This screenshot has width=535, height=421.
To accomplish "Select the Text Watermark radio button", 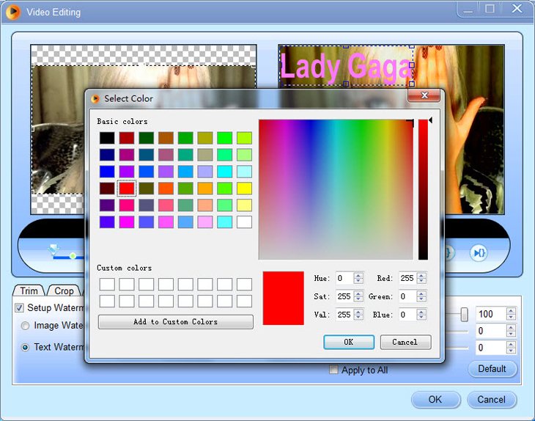I will coord(25,348).
